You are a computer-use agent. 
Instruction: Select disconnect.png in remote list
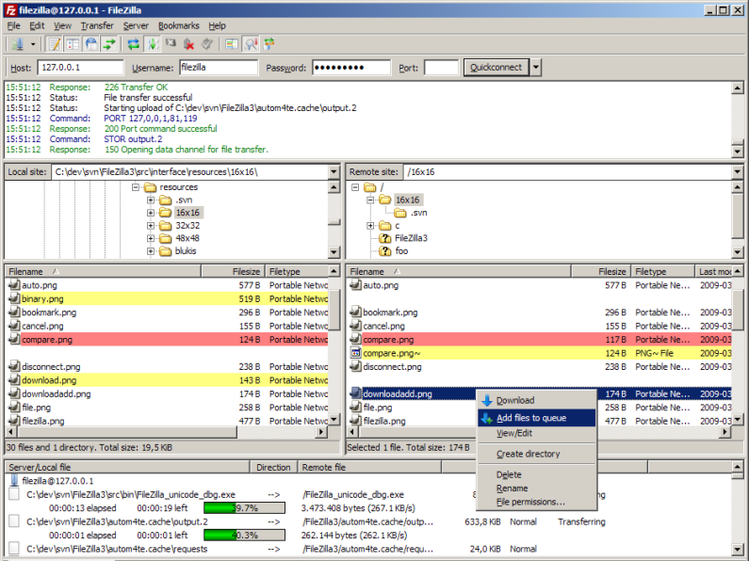[540, 367]
